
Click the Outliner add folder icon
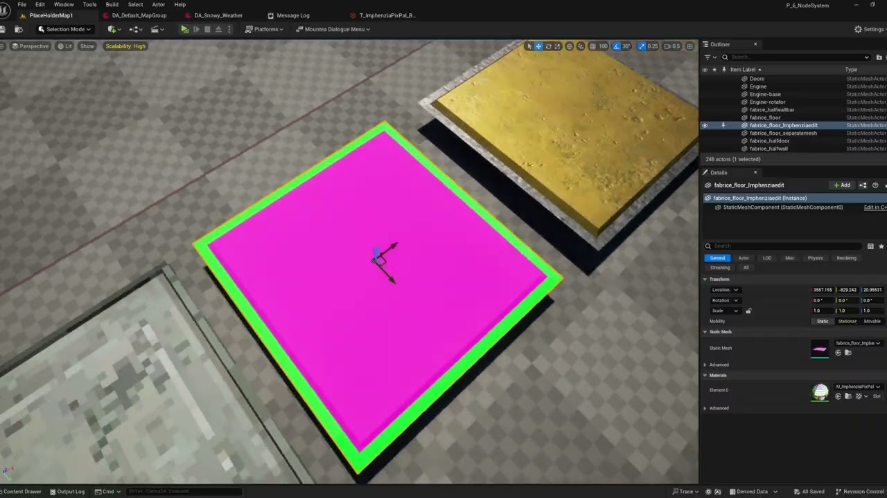pyautogui.click(x=880, y=57)
